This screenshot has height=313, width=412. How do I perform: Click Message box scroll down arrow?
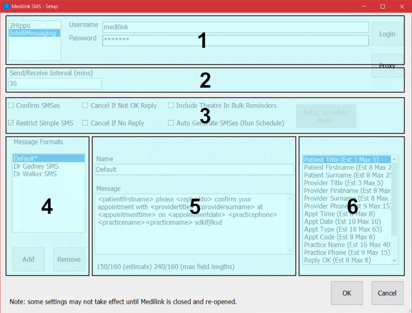290,250
